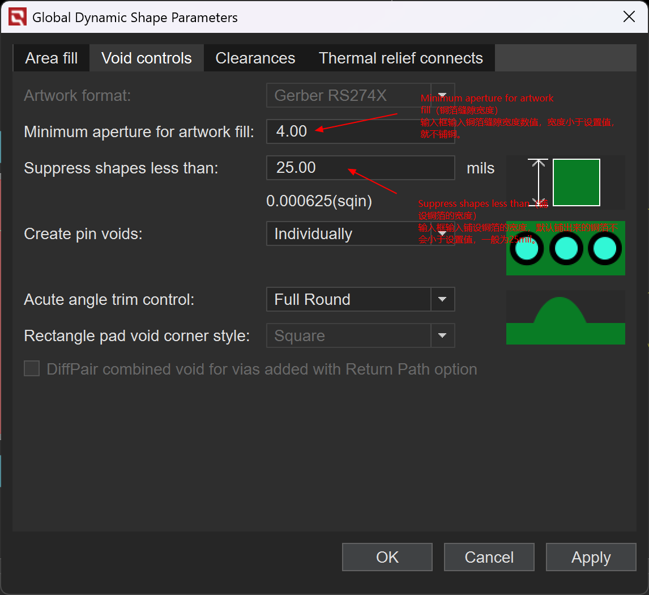649x595 pixels.
Task: Select the Void controls tab
Action: tap(147, 58)
